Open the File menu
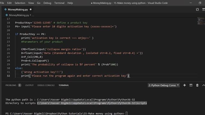Image resolution: width=205 pixels, height=115 pixels. pyautogui.click(x=2, y=3)
